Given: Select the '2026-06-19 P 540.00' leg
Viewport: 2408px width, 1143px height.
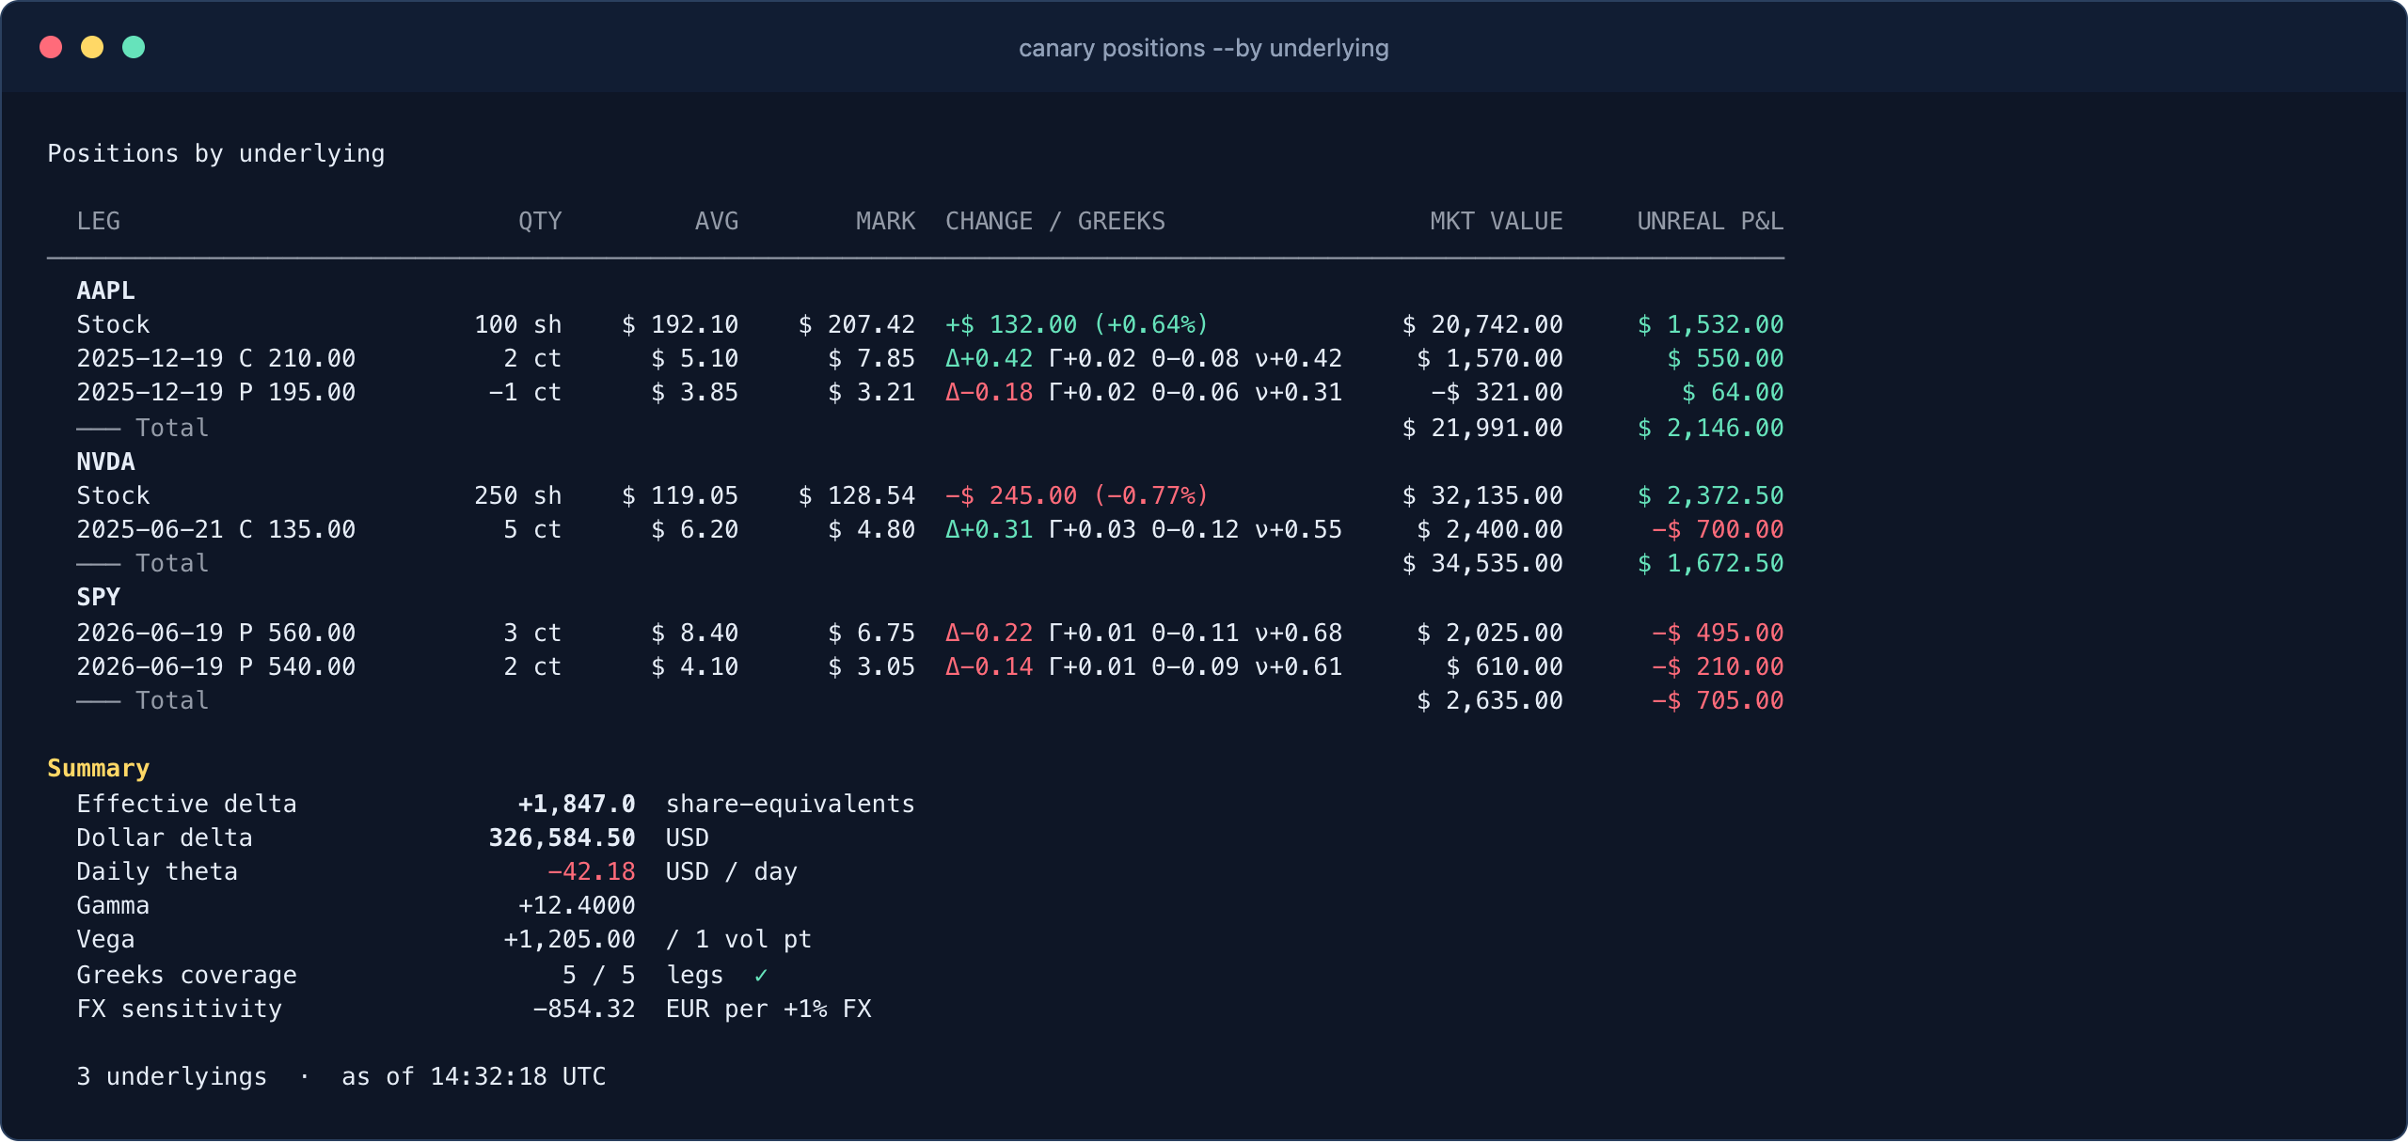Looking at the screenshot, I should 216,666.
